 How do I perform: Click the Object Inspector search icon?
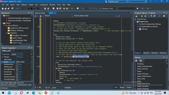(31, 54)
